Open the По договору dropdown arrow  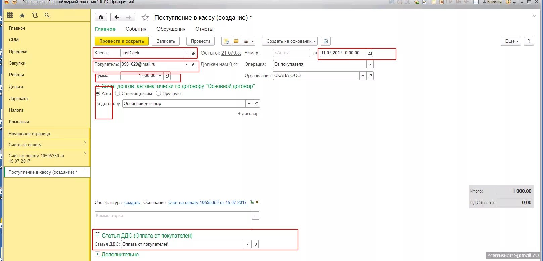coord(249,104)
